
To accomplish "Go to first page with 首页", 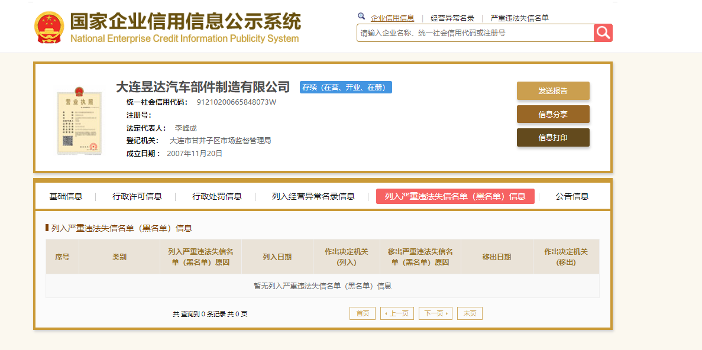I will tap(363, 313).
